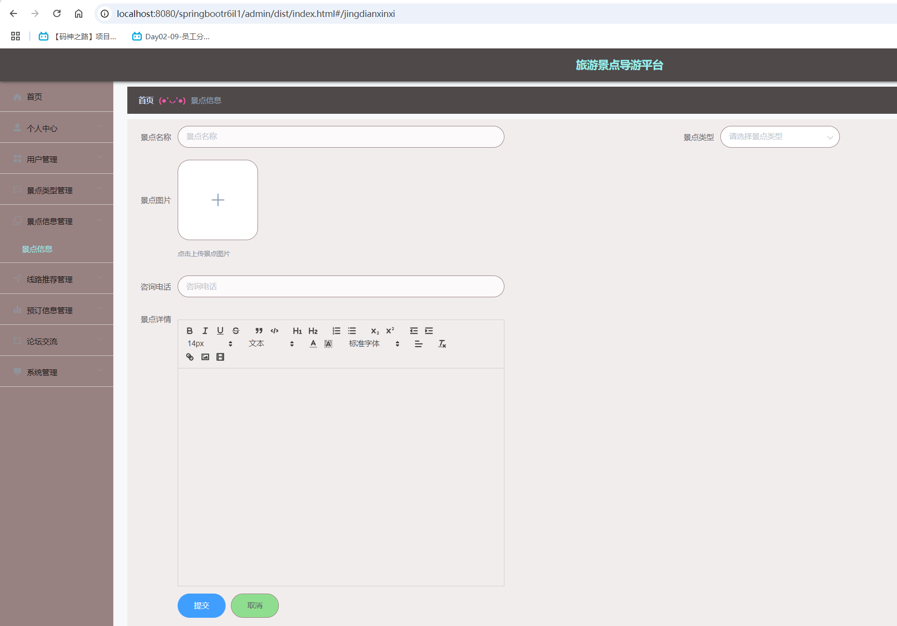Click the browser forward arrow
This screenshot has width=897, height=626.
[x=35, y=14]
